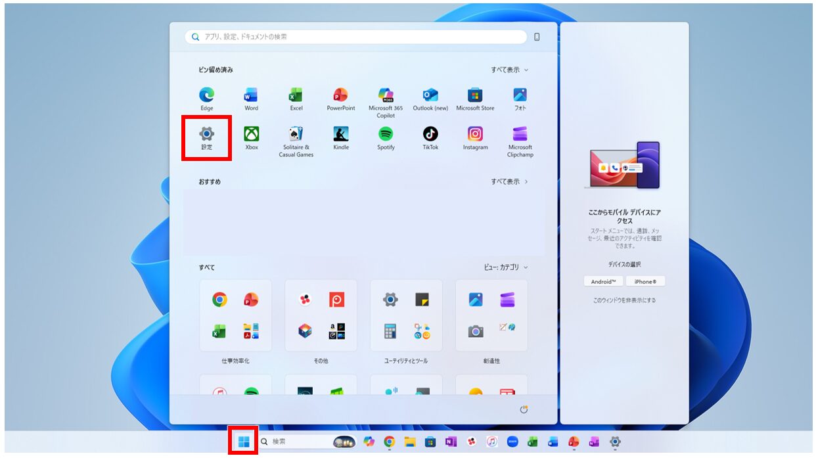816x458 pixels.
Task: Open the ビュー: カテゴリ view dropdown
Action: [x=505, y=267]
